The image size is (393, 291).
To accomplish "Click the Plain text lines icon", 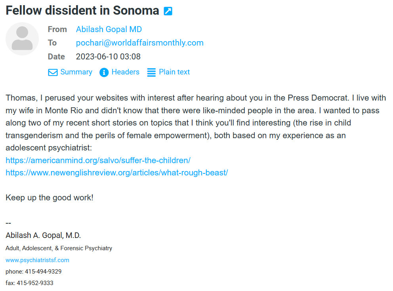I will point(151,72).
